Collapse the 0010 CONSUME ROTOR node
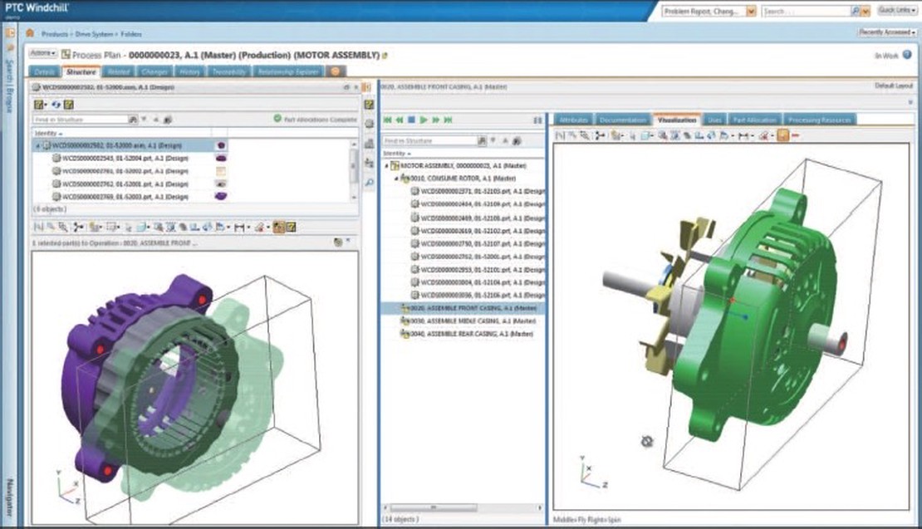Image resolution: width=922 pixels, height=529 pixels. (396, 179)
